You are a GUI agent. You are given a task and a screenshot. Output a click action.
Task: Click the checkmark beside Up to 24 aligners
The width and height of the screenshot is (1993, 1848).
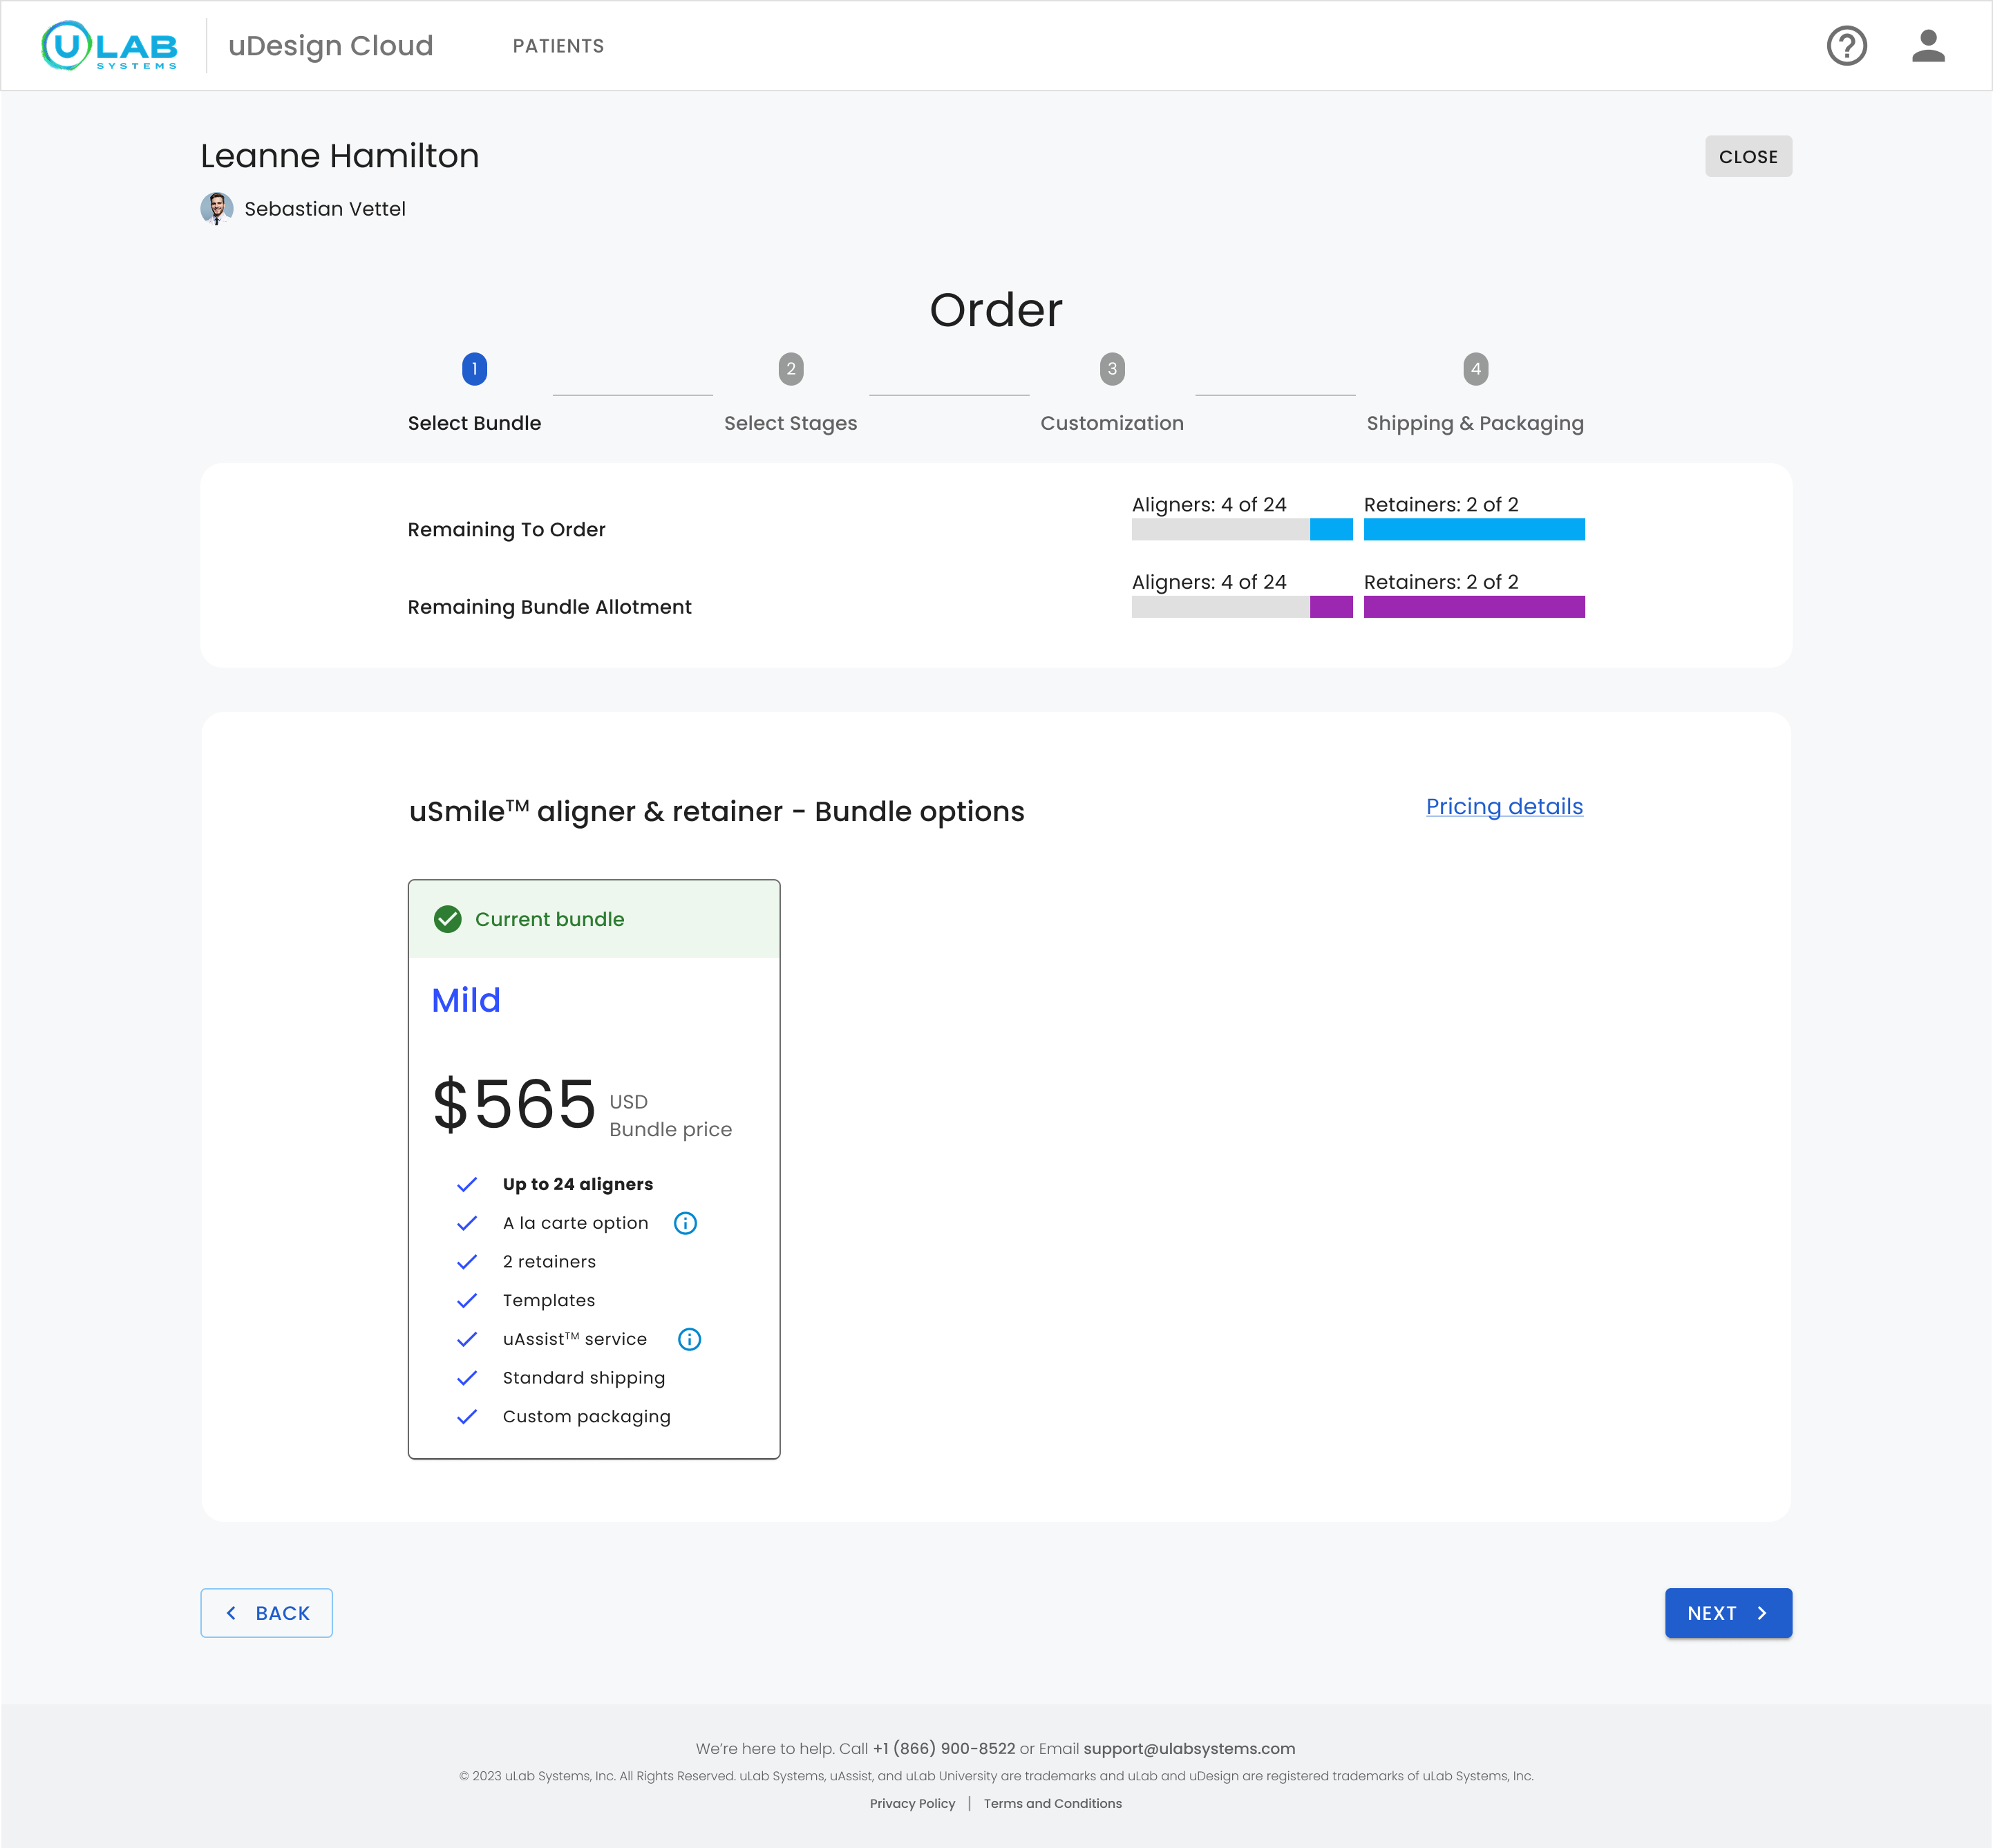click(467, 1185)
